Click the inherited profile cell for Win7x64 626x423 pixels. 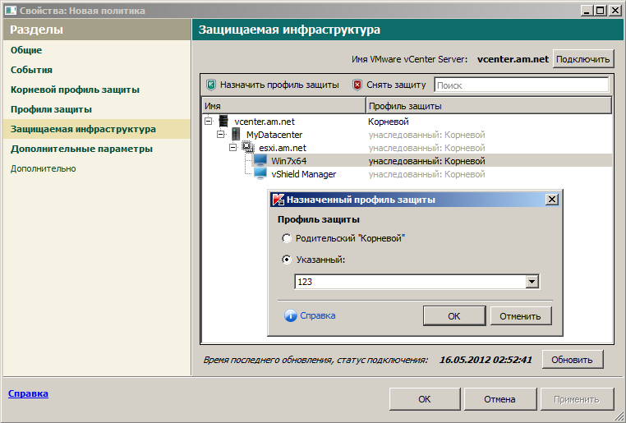(427, 161)
